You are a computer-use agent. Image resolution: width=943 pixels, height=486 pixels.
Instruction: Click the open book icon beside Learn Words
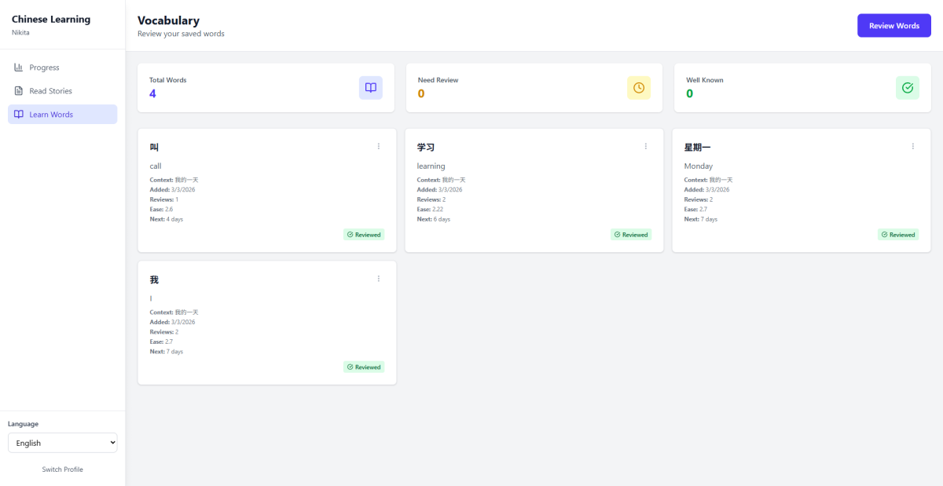pyautogui.click(x=19, y=115)
